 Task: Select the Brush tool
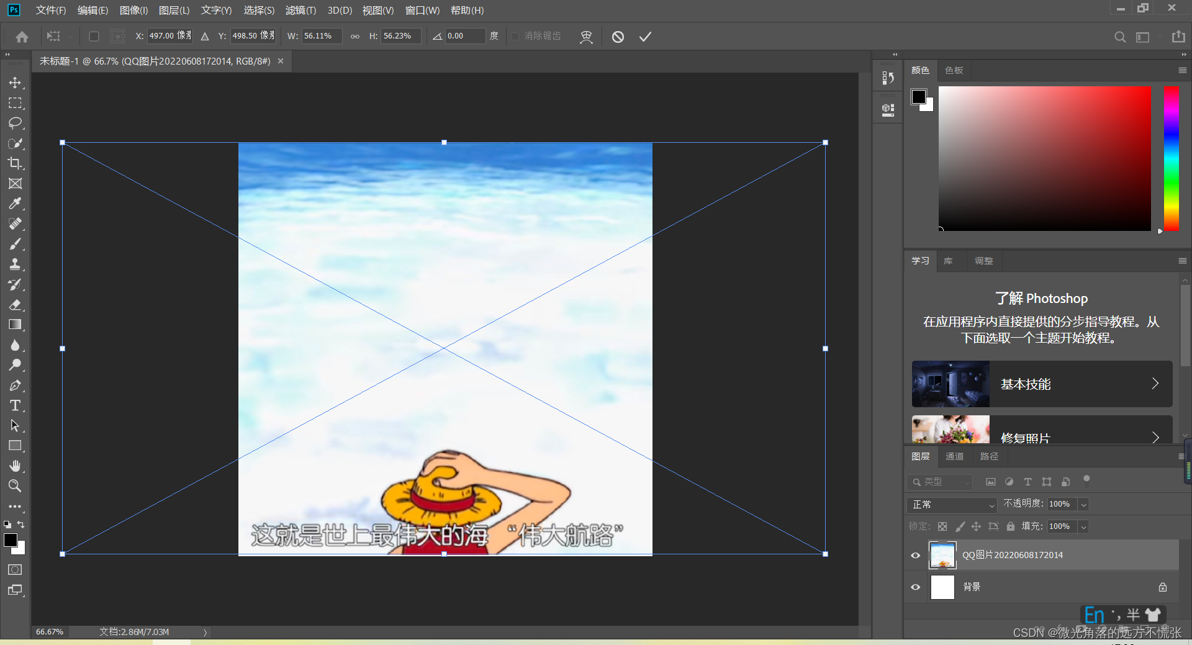[x=16, y=243]
